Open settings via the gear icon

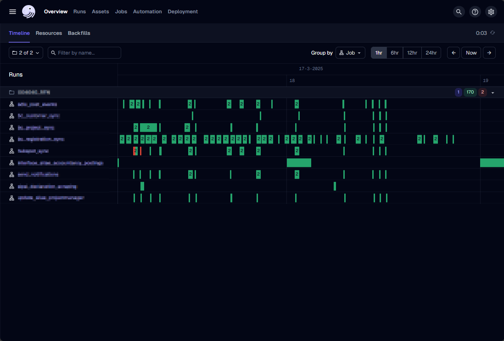491,12
